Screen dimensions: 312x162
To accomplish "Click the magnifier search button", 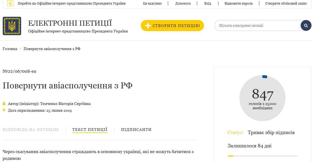I will click(306, 26).
